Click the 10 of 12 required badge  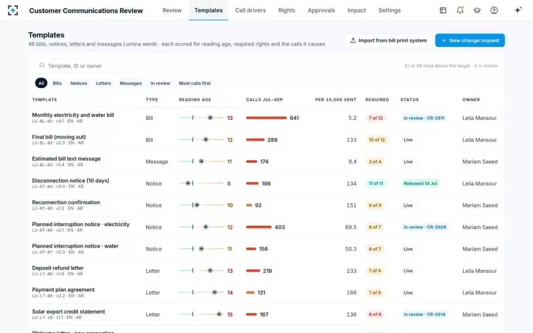click(377, 140)
